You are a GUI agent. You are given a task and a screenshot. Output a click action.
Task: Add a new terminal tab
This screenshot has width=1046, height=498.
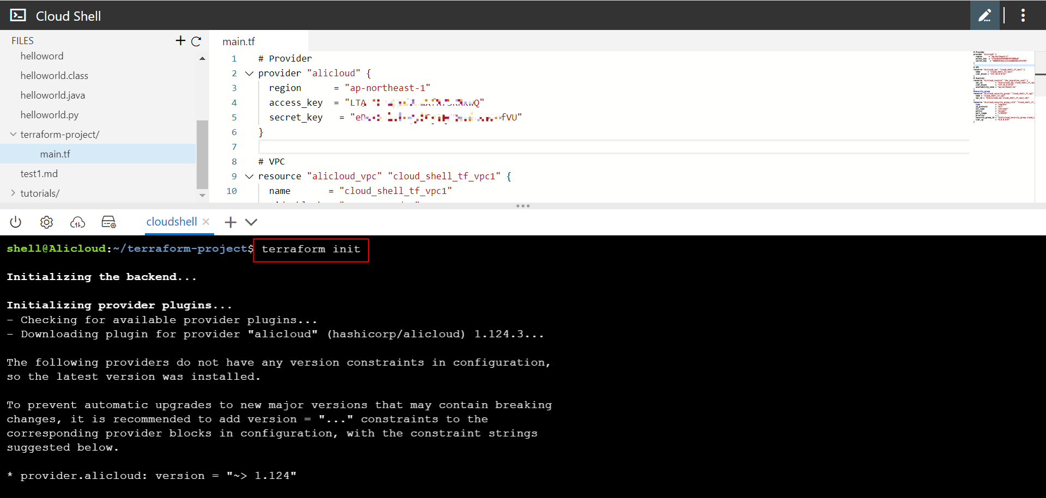230,222
